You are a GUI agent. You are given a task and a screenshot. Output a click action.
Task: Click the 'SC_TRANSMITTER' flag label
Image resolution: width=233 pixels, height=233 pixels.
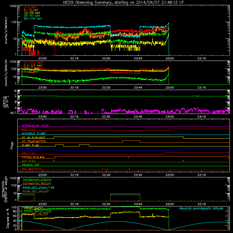[33, 142]
